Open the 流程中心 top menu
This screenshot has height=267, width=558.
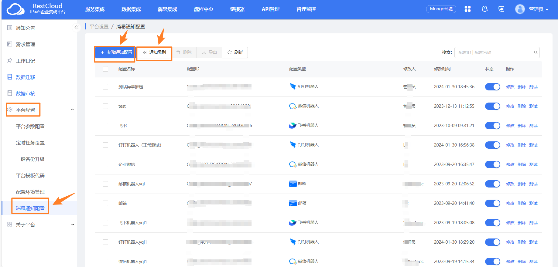(203, 9)
